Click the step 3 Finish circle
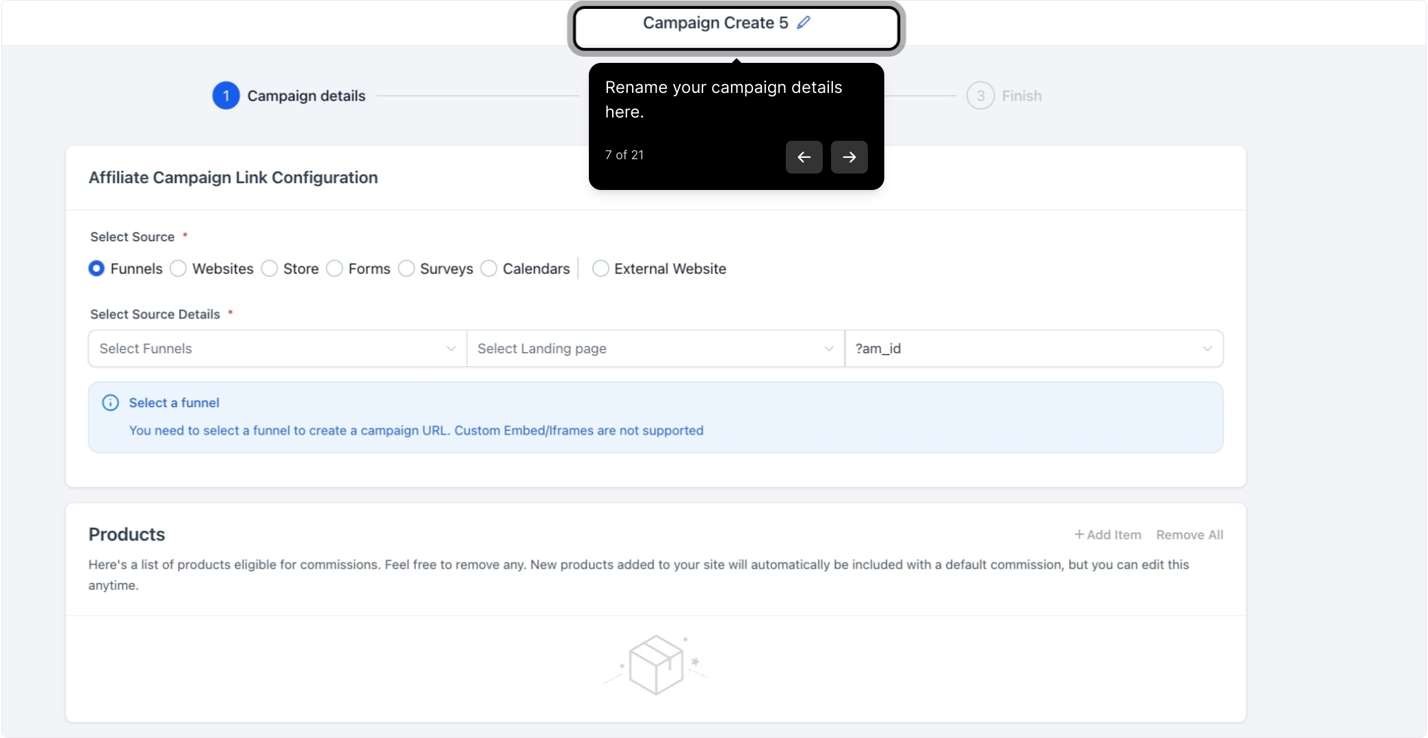 tap(980, 96)
